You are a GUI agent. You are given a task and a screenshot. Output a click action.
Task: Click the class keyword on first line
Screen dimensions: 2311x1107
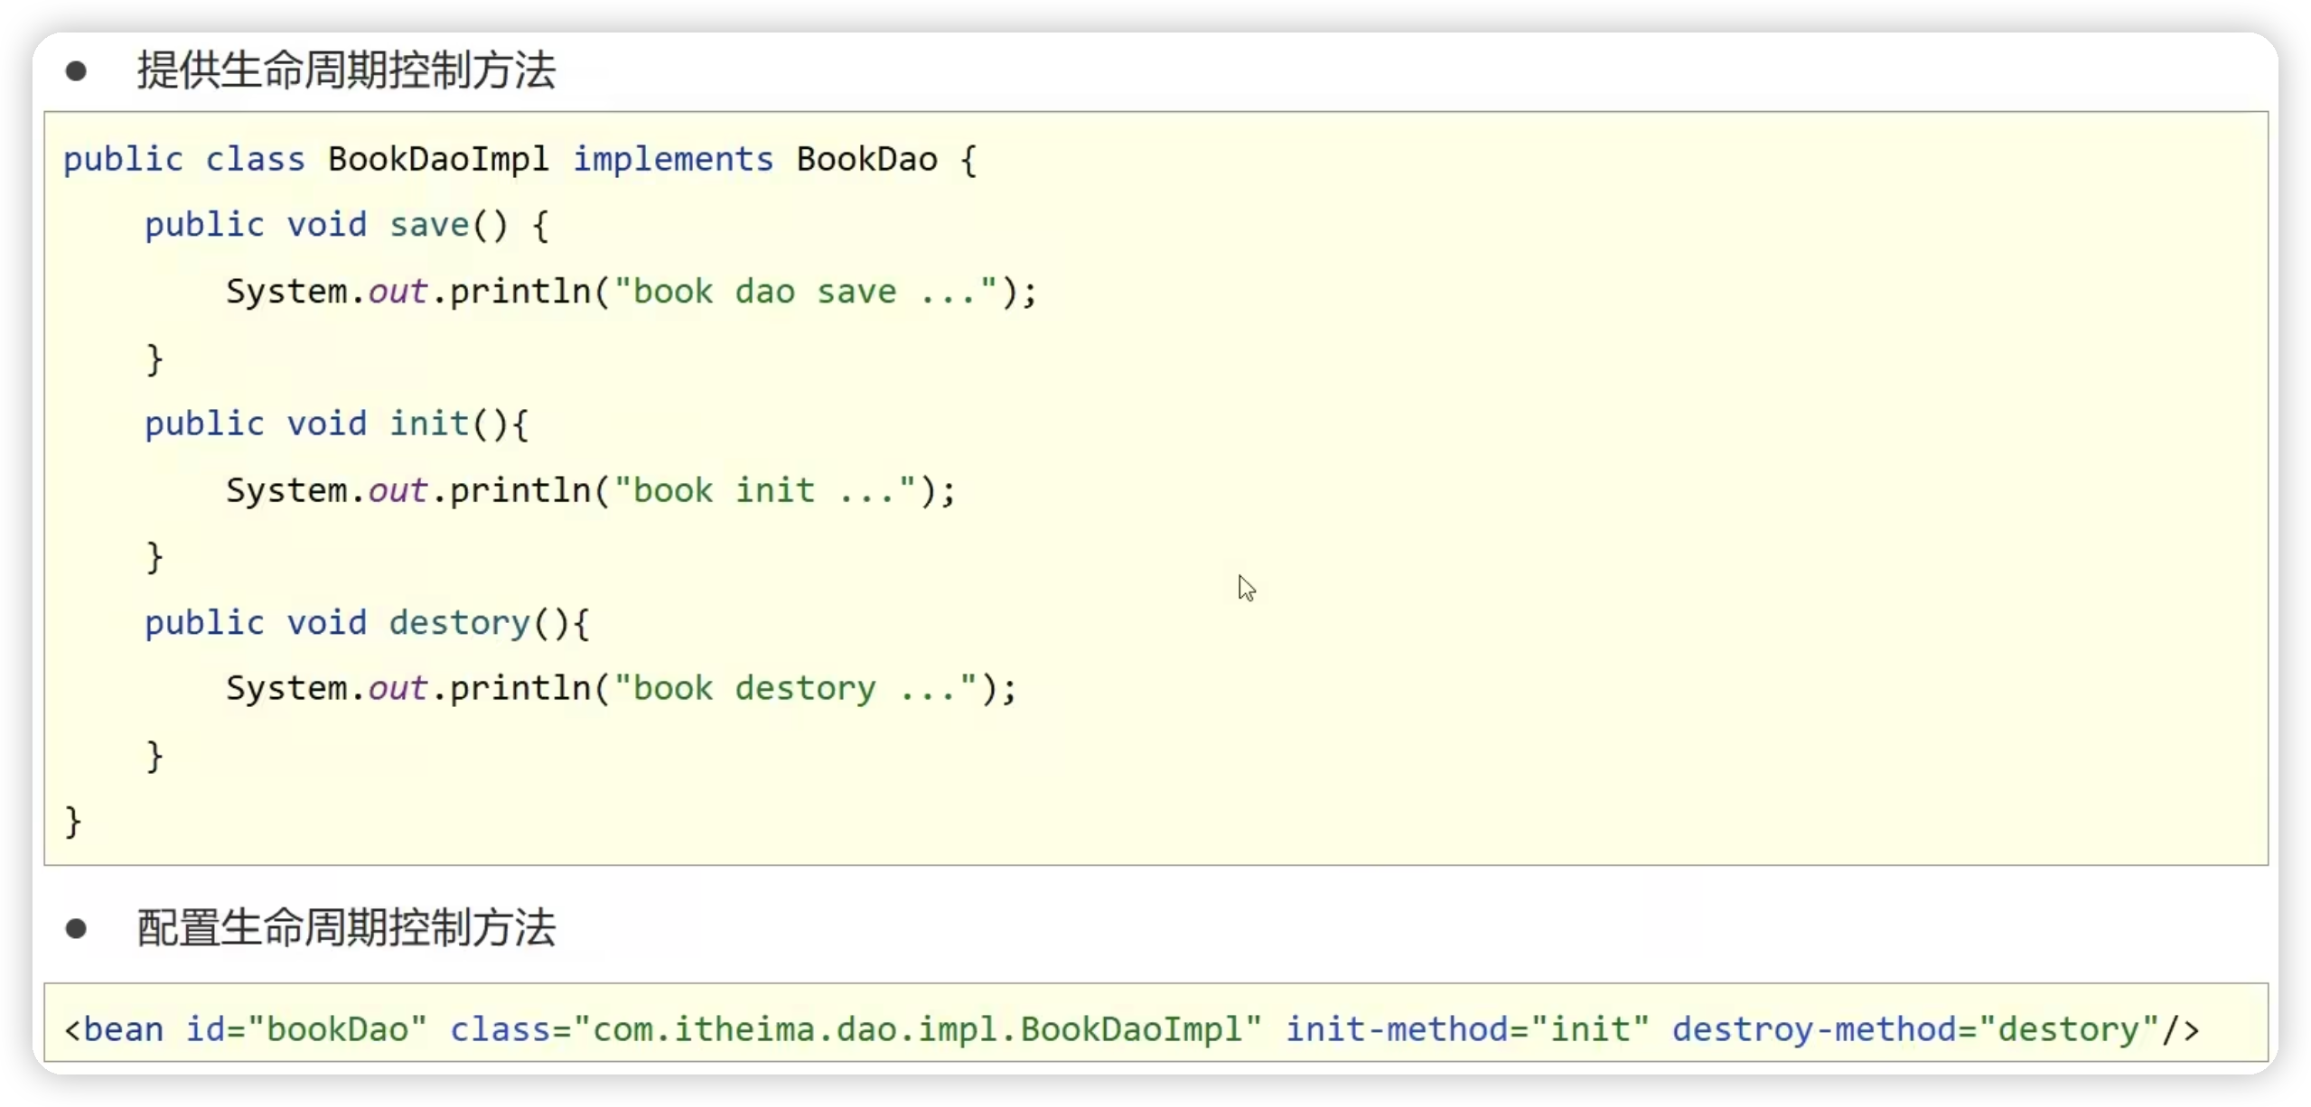255,160
